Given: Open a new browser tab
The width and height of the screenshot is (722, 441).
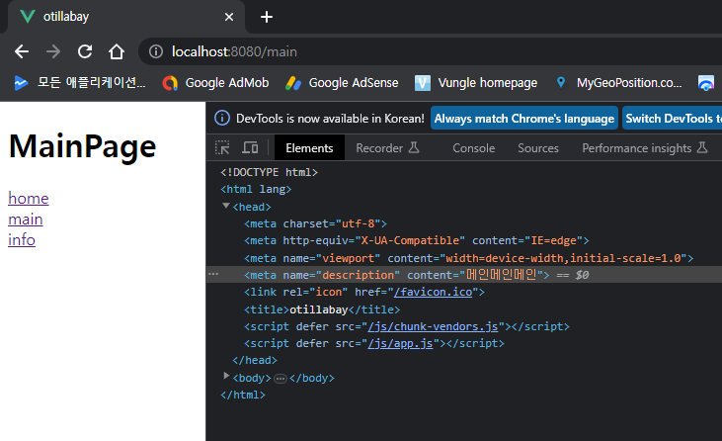Looking at the screenshot, I should click(266, 17).
